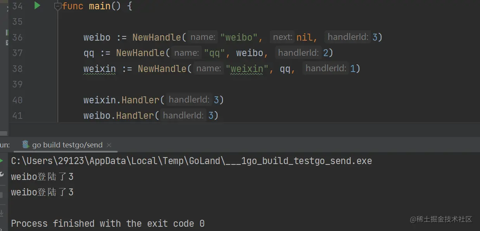
Task: Click the 'qq' argument on line 38
Action: point(285,69)
